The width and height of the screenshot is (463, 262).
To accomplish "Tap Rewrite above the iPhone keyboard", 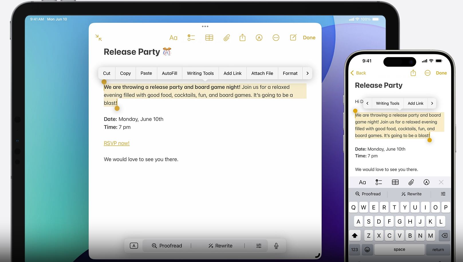I will tap(411, 194).
